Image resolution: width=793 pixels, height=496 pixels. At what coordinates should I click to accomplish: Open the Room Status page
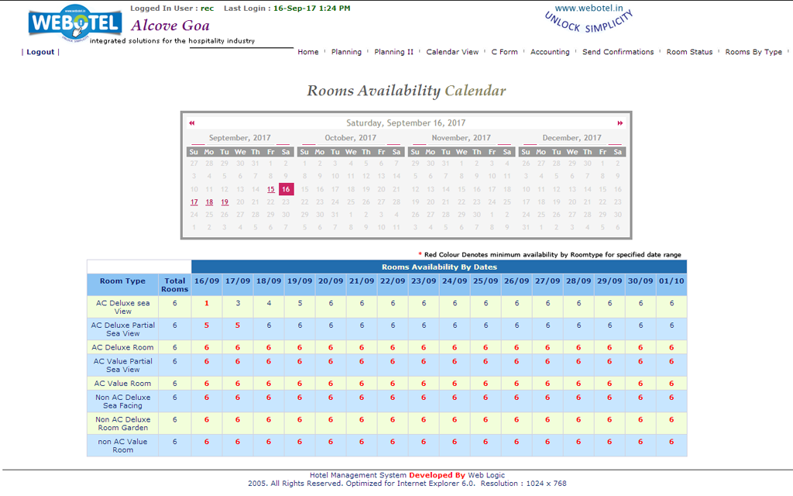pyautogui.click(x=689, y=52)
